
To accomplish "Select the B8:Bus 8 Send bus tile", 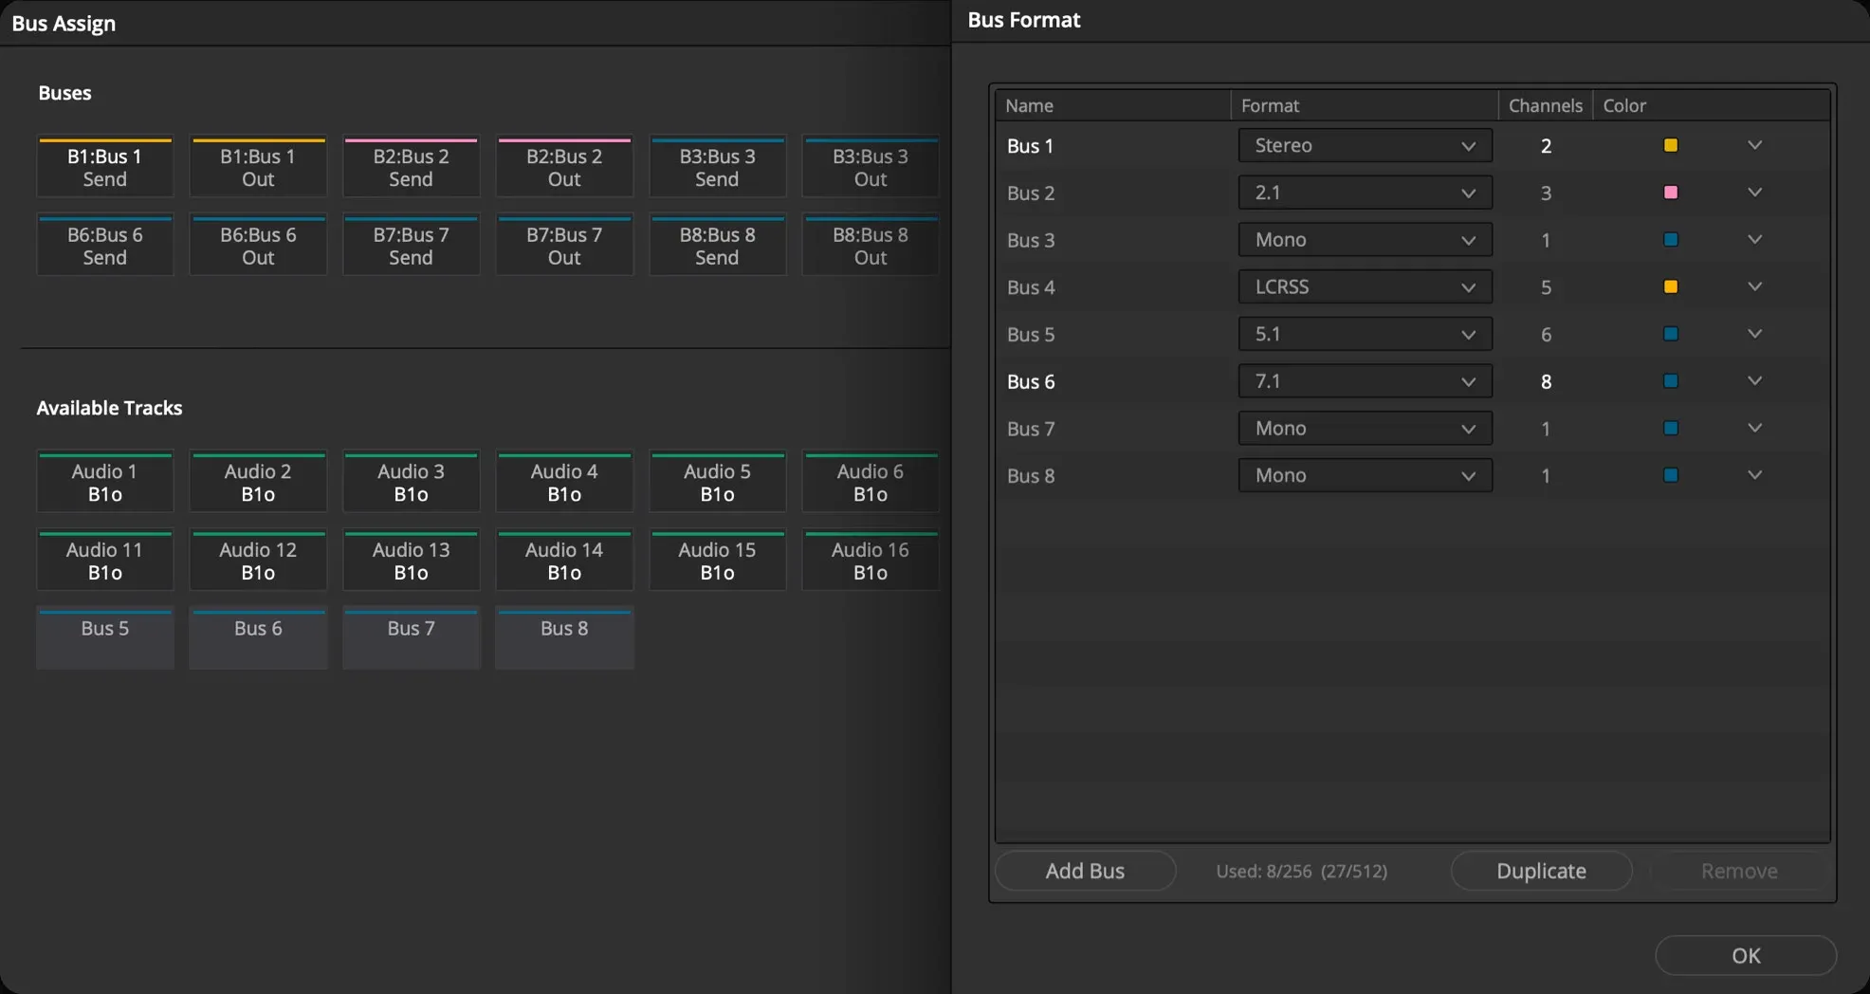I will 717,246.
